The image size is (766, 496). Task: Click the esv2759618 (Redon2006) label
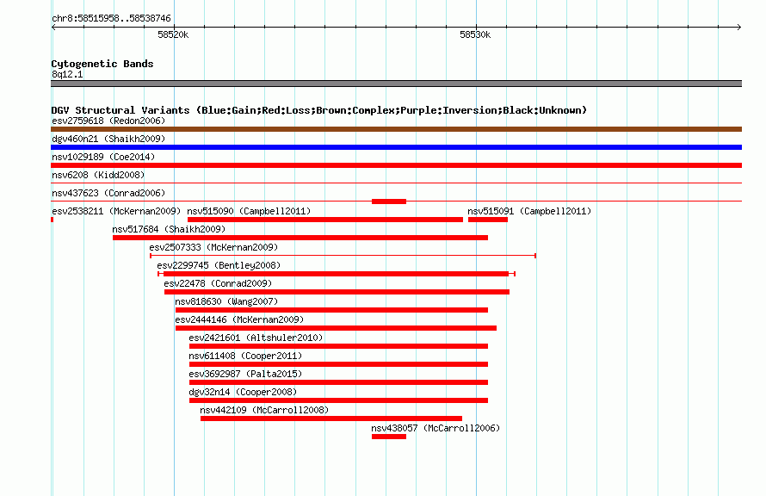pyautogui.click(x=108, y=121)
